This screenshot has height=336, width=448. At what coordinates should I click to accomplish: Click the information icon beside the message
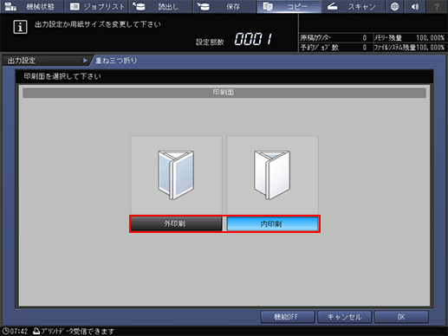[x=20, y=27]
